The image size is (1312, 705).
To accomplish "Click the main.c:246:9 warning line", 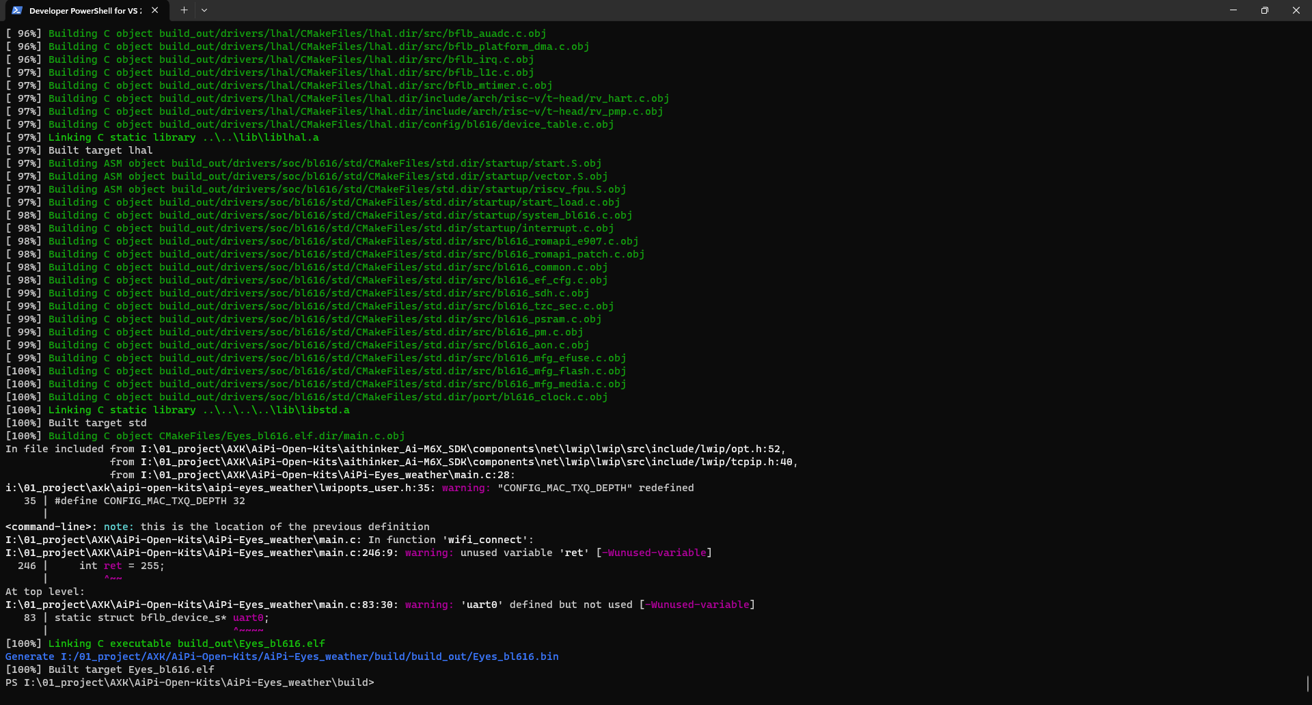I will coord(359,553).
